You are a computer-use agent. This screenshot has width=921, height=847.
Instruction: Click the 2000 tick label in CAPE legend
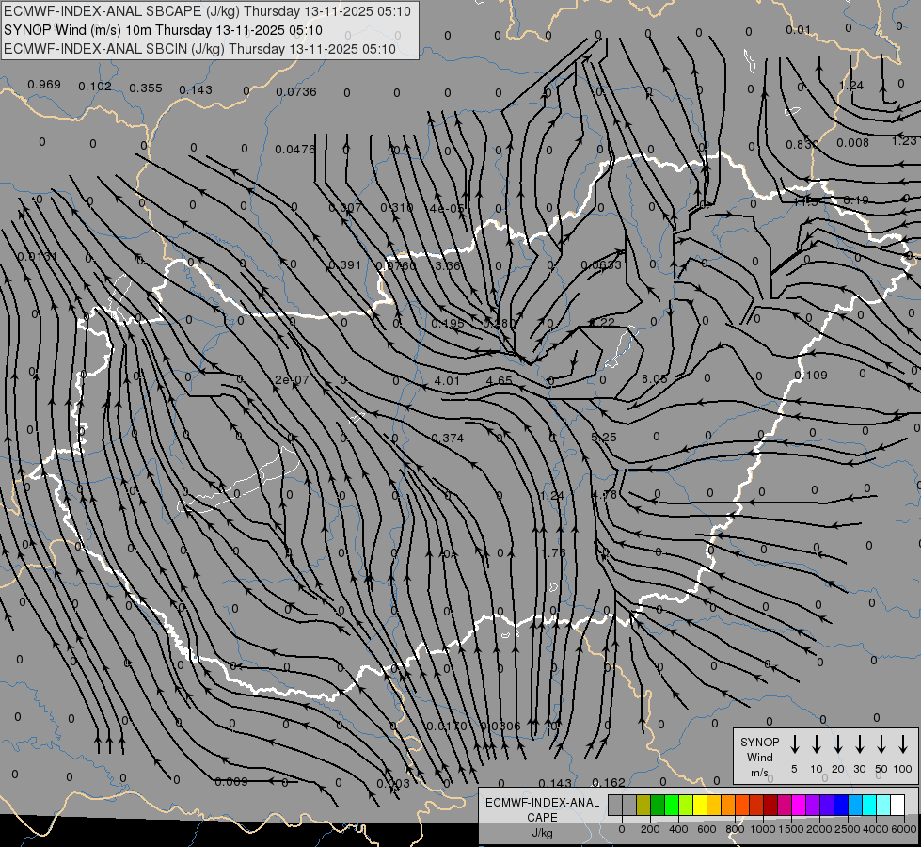pos(818,829)
